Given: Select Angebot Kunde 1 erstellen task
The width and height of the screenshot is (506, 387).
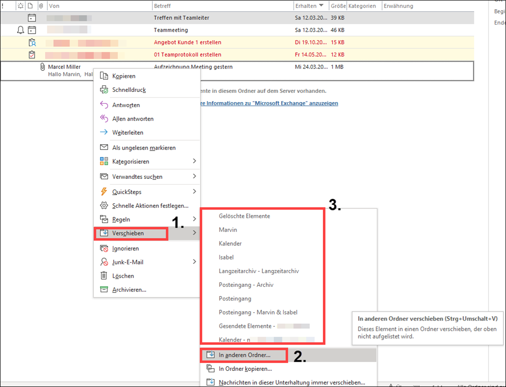Looking at the screenshot, I should pos(188,43).
